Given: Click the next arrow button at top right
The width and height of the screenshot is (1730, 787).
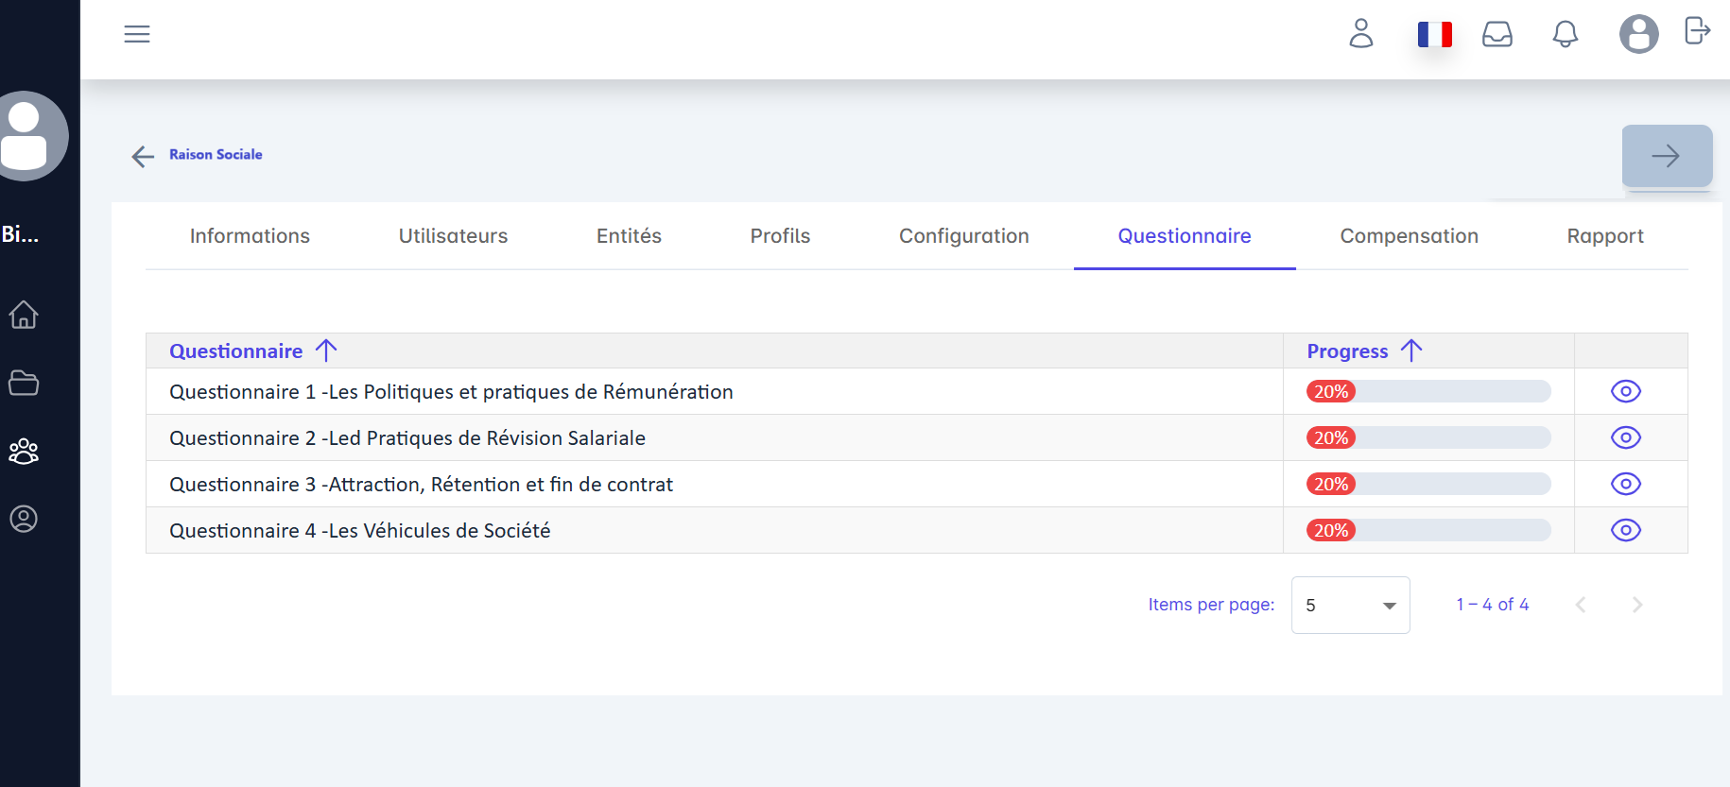Looking at the screenshot, I should pyautogui.click(x=1667, y=156).
